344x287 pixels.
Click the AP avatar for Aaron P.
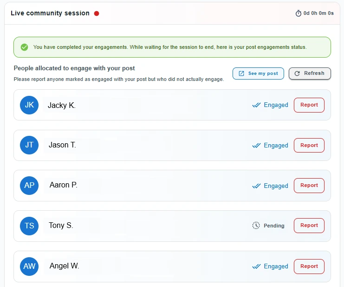point(29,186)
